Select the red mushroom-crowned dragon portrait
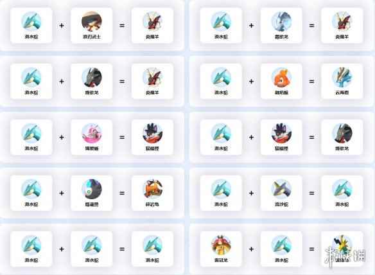Screen dimensions: 375x275 (221, 245)
